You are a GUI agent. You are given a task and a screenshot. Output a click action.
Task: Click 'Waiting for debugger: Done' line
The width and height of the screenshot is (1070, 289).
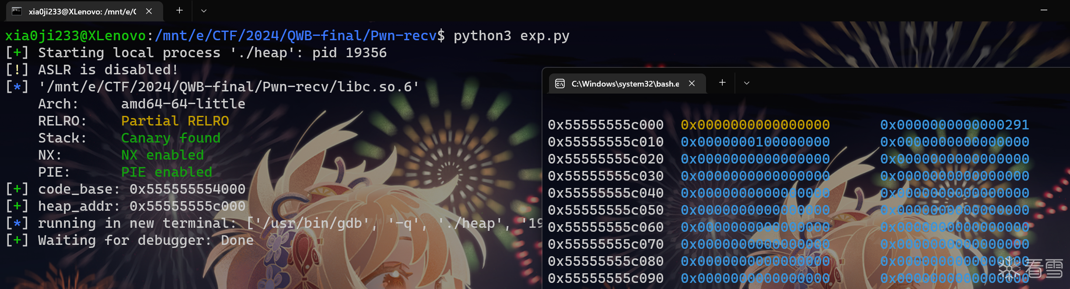(x=129, y=240)
